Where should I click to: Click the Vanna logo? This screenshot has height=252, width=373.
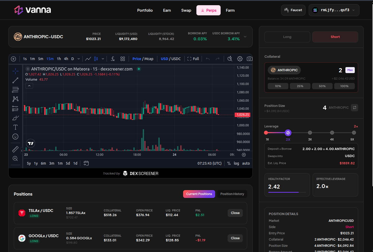tap(33, 10)
